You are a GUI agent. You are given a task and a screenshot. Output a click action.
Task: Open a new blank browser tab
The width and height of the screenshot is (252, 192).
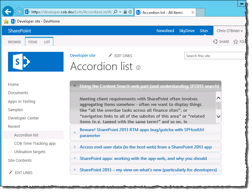(200, 12)
